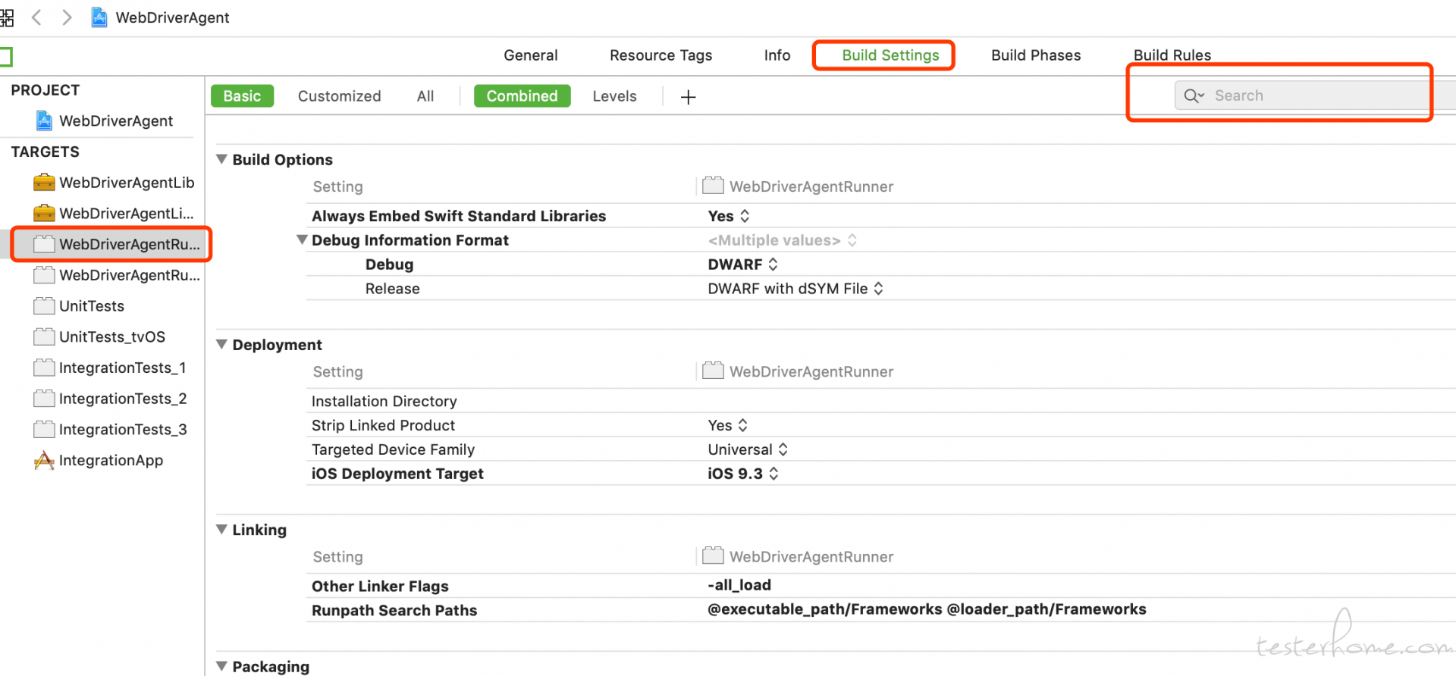1456x676 pixels.
Task: Go back with the left chevron arrow
Action: [36, 17]
